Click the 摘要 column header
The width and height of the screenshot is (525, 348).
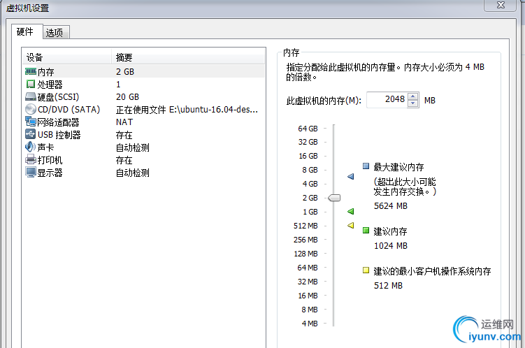pos(188,57)
